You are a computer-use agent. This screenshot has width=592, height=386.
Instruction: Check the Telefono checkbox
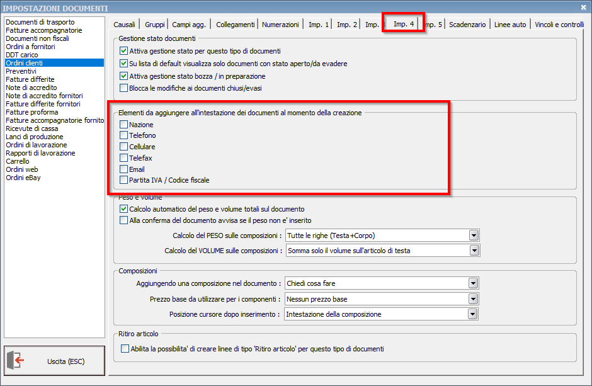point(123,135)
